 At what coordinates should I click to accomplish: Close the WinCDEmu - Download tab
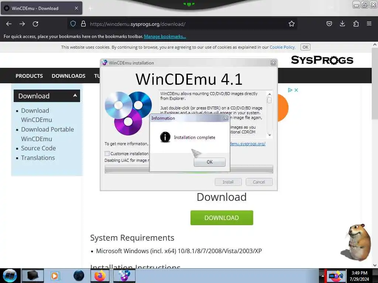76,8
